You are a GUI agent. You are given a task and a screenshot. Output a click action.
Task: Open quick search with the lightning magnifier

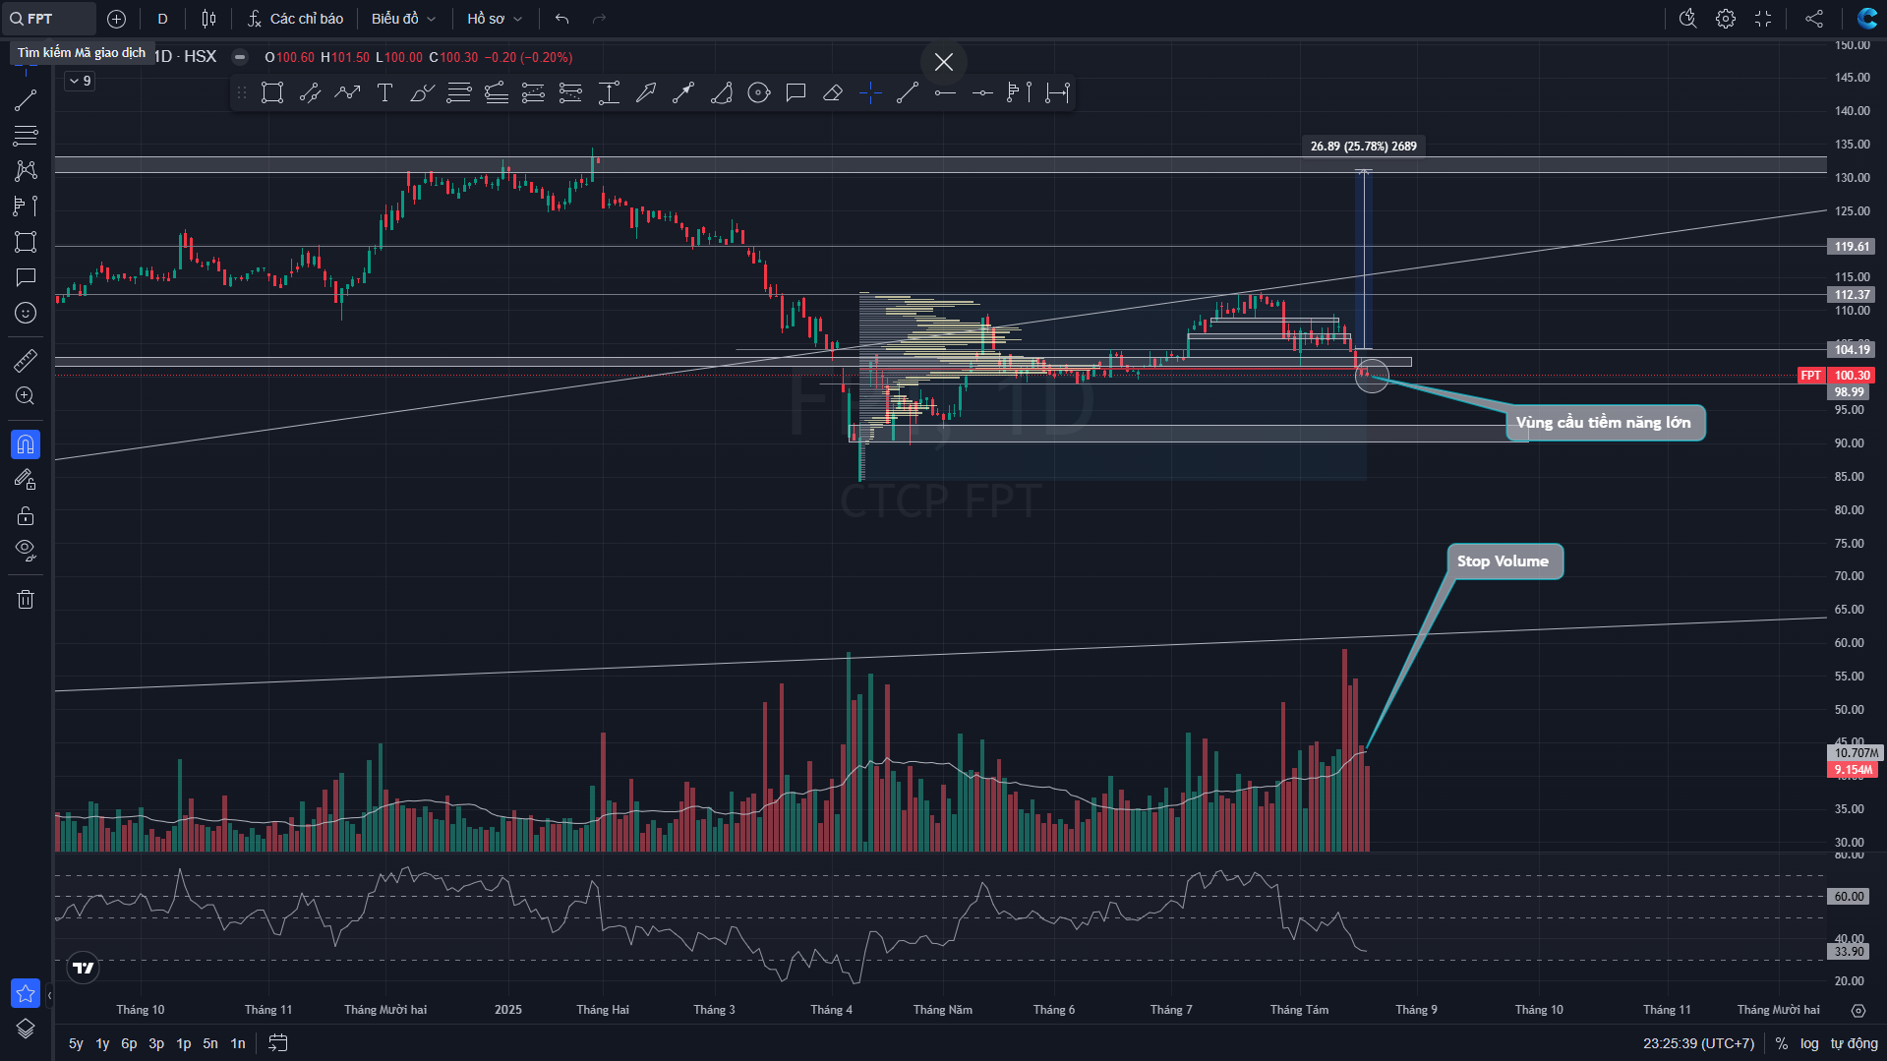[x=1687, y=19]
